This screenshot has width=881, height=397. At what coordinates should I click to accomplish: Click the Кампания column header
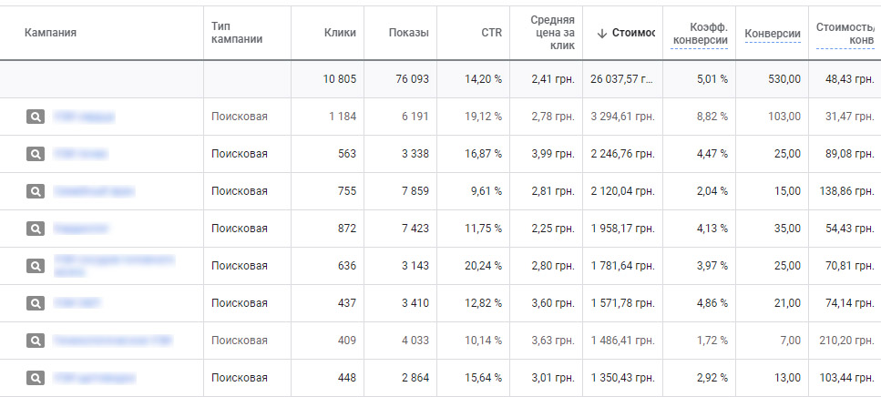point(50,33)
